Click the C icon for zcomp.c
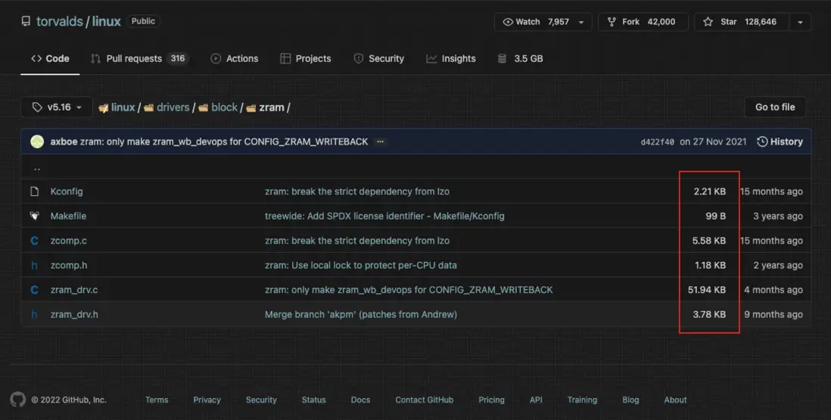 tap(35, 241)
